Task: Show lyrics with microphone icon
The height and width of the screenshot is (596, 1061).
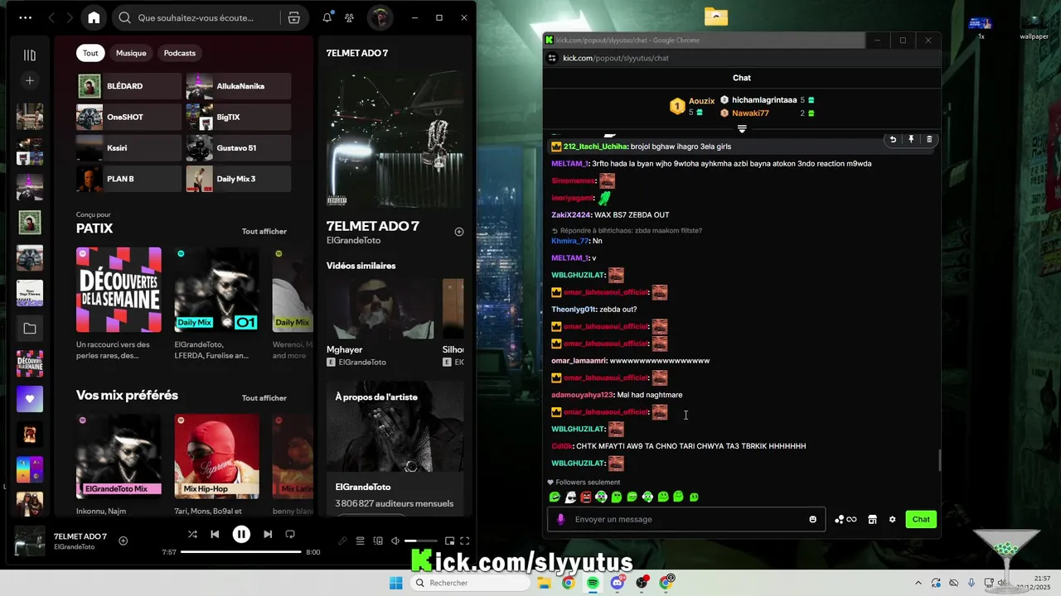Action: point(342,541)
